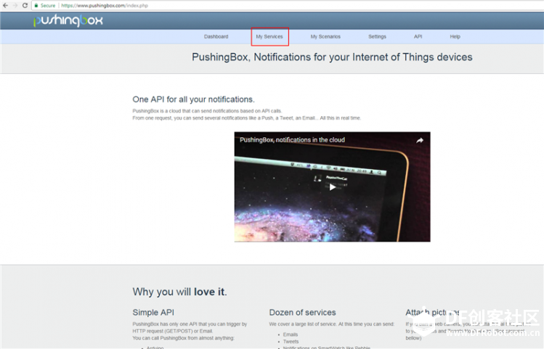
Task: Click the line starting 'From one request, you can send'
Action: coord(247,118)
